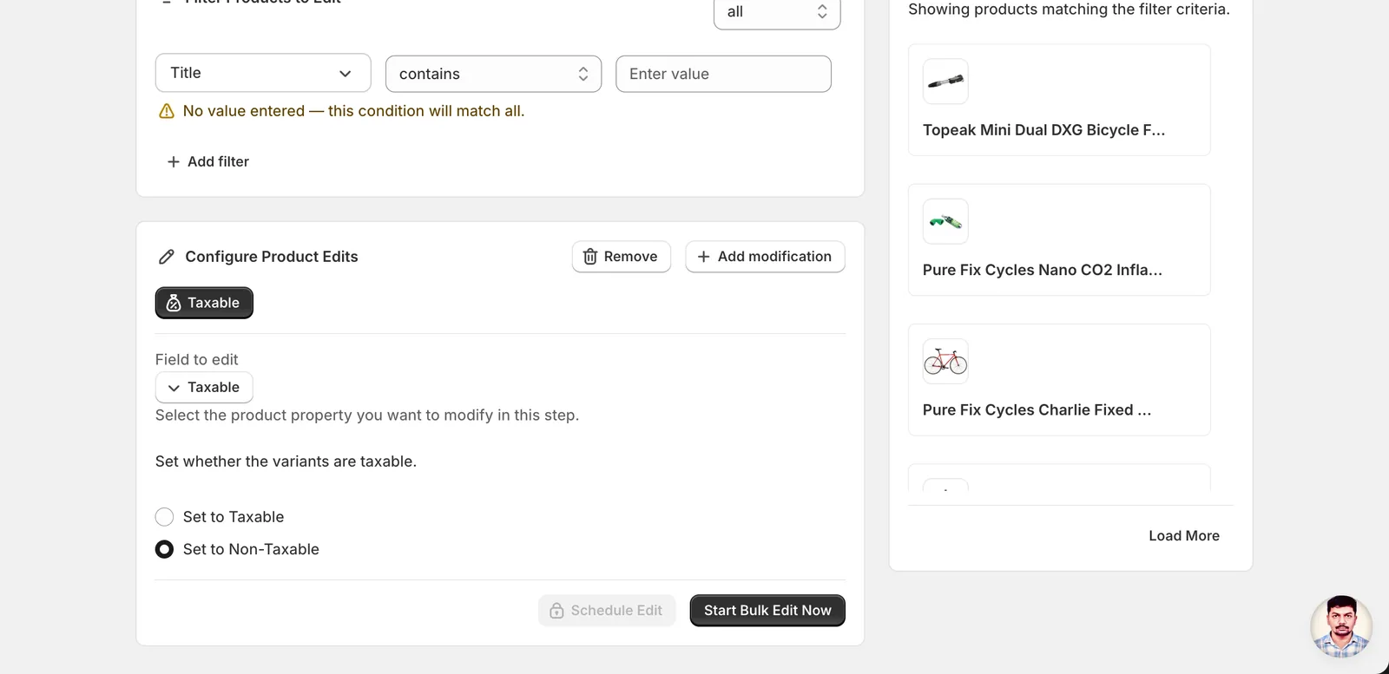Select the Set to Non-Taxable radio option
Viewport: 1389px width, 674px height.
point(164,549)
